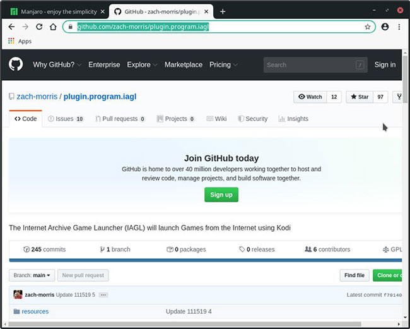Open resources commit Update 111519 4
The image size is (410, 329).
[x=189, y=311]
